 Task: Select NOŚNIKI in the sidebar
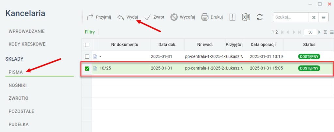[x=18, y=85]
